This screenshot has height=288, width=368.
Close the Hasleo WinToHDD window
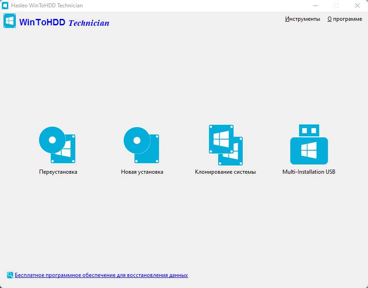tap(357, 6)
